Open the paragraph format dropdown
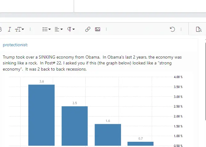206x147 pixels. tap(71, 29)
